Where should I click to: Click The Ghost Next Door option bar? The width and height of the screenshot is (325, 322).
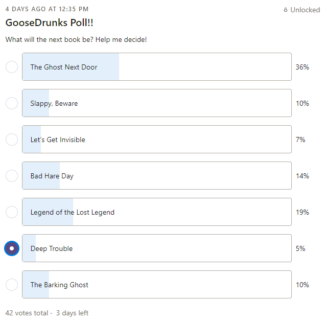pos(157,67)
